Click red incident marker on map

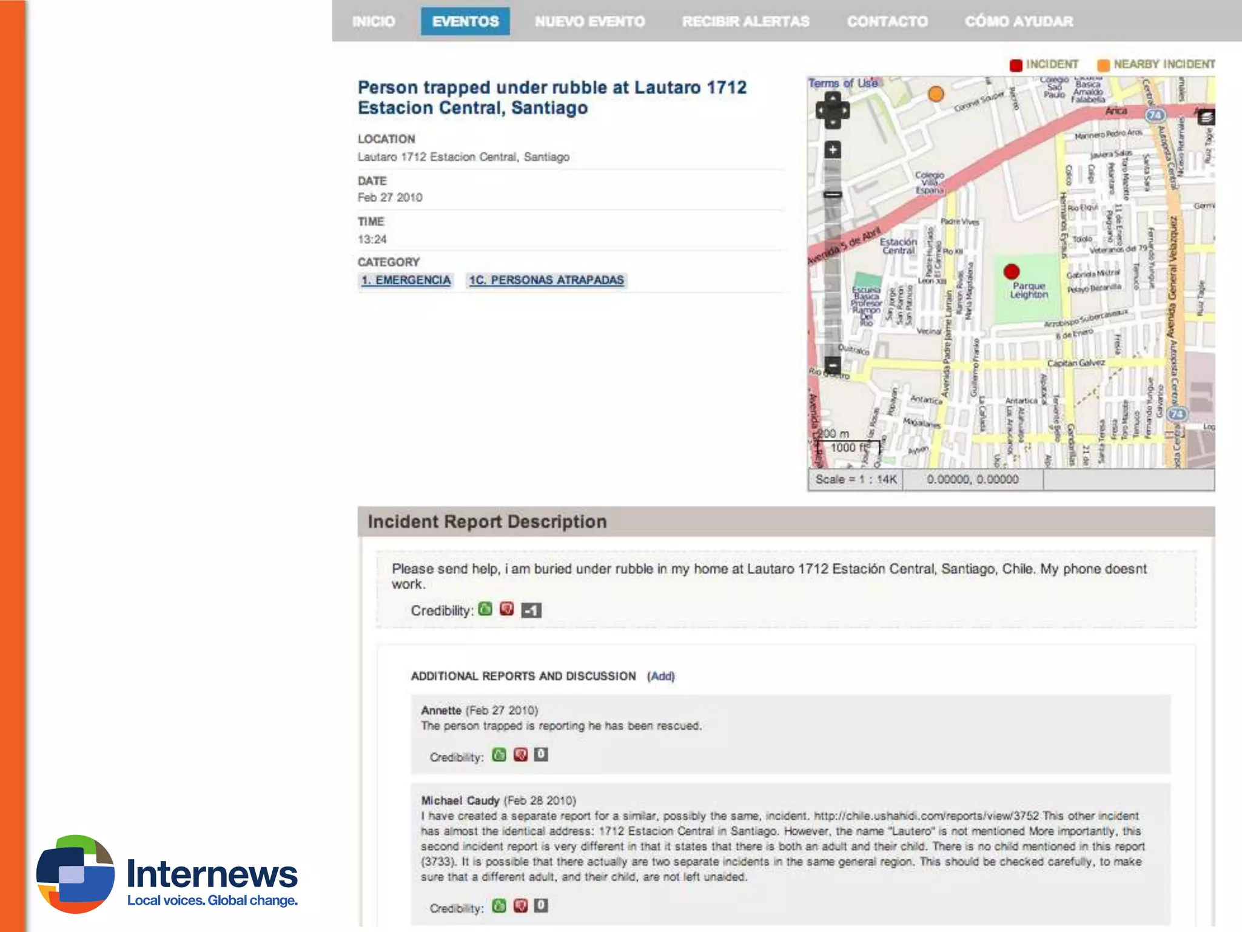1012,271
